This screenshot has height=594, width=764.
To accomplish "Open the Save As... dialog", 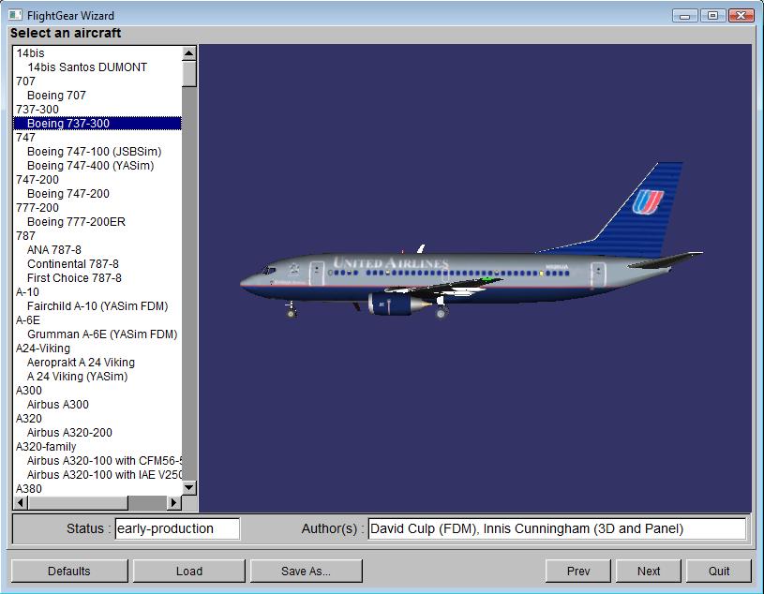I will [x=306, y=571].
